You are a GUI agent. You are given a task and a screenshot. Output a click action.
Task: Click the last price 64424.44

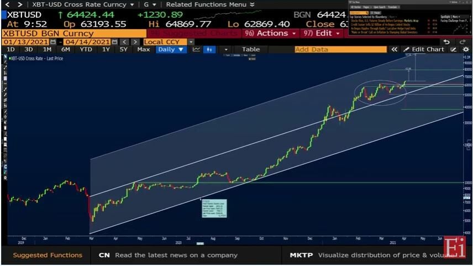click(91, 14)
